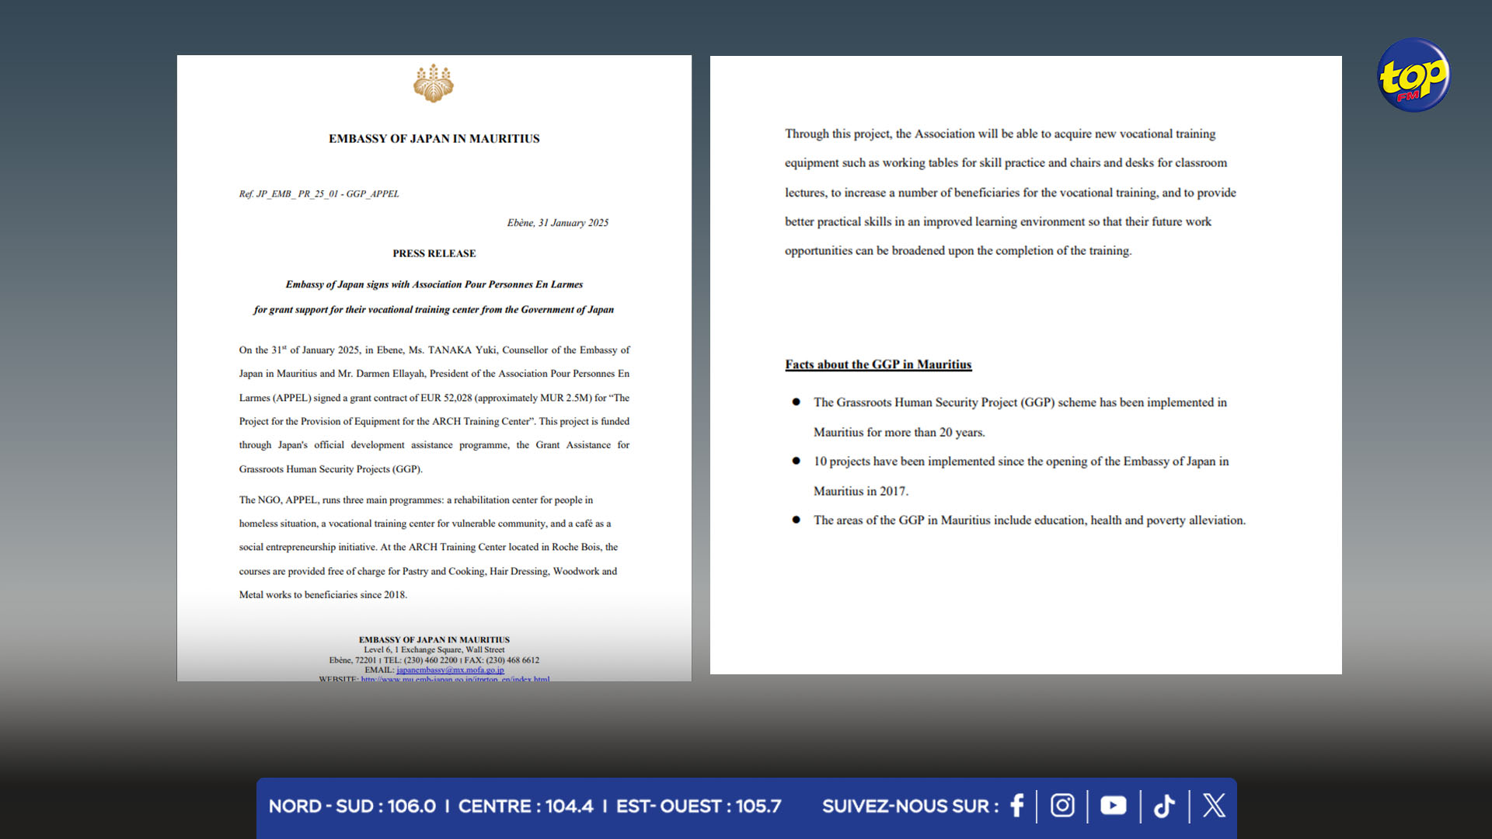Viewport: 1492px width, 839px height.
Task: Click "Facts about the GGP in Mauritius" heading
Action: [x=878, y=364]
